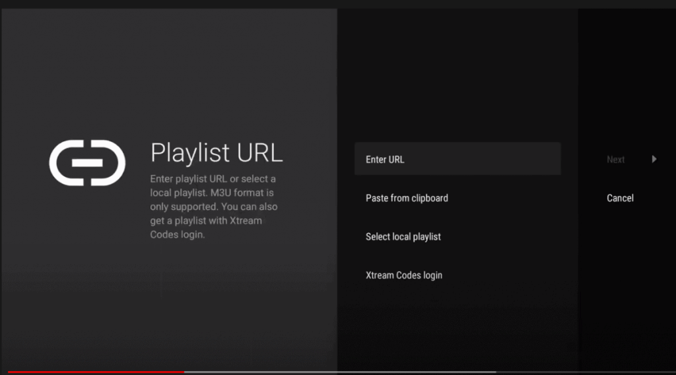Click empty area below Xtream Codes login
This screenshot has width=676, height=375.
click(x=457, y=324)
